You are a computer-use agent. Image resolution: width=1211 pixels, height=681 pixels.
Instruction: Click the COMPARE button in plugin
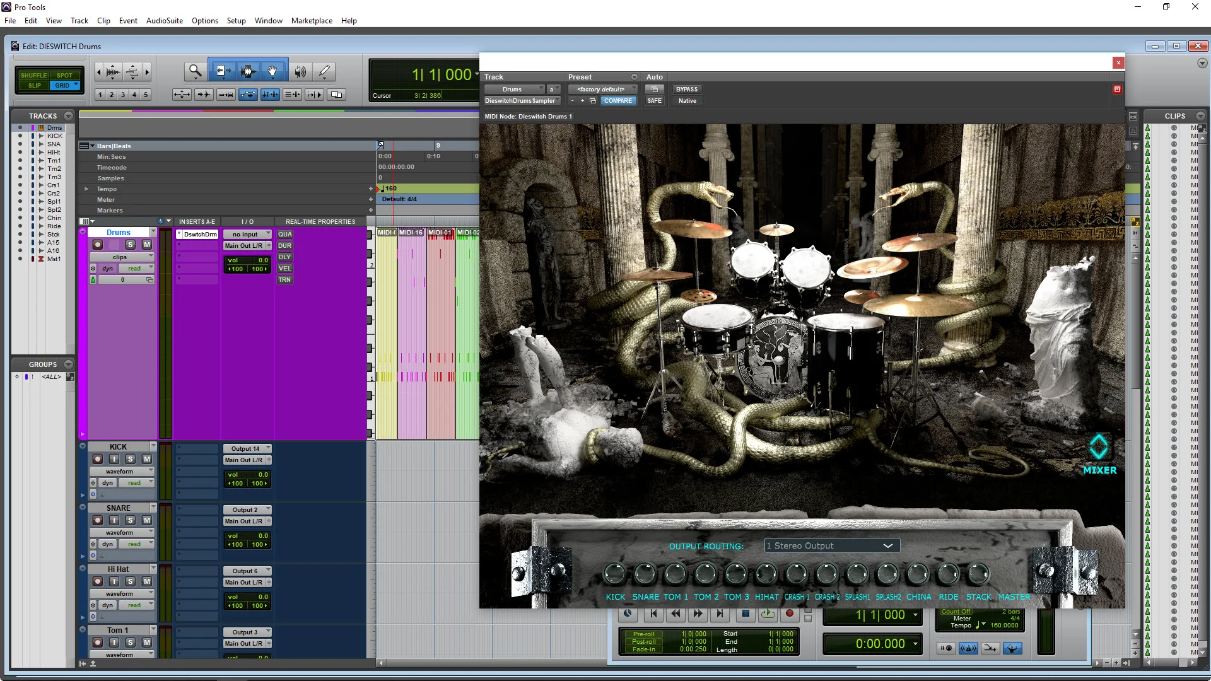point(618,101)
